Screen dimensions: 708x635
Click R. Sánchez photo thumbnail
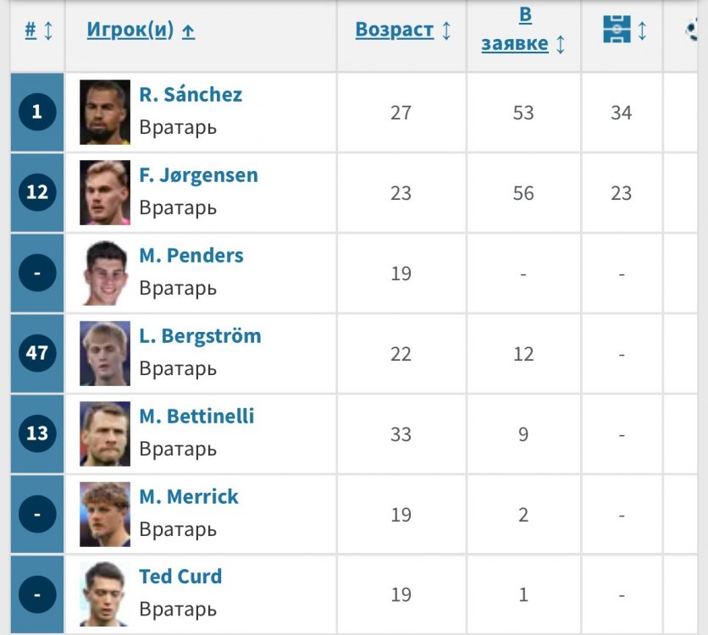(x=105, y=113)
